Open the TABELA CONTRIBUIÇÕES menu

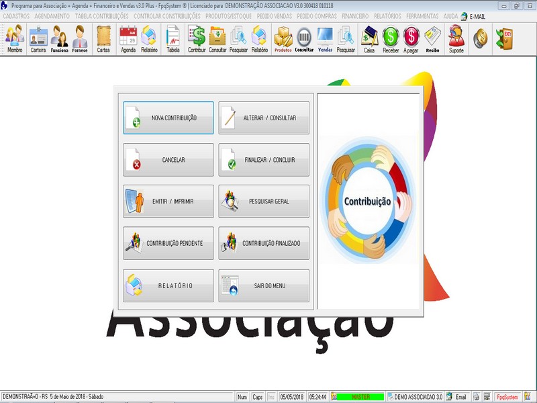tap(102, 16)
